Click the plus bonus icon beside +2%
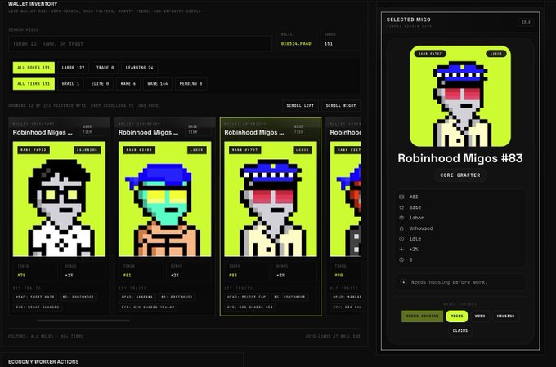The width and height of the screenshot is (556, 367). pos(401,250)
